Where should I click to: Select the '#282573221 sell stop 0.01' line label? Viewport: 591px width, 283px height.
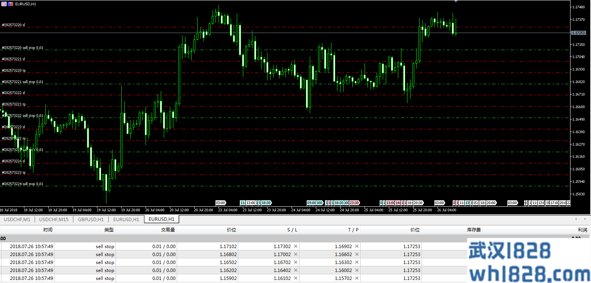[22, 82]
